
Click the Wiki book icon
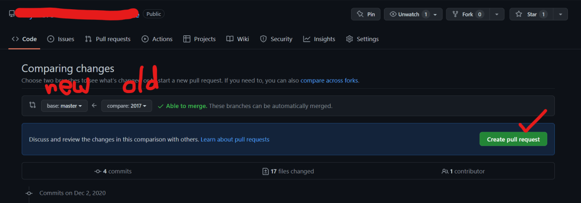click(230, 39)
